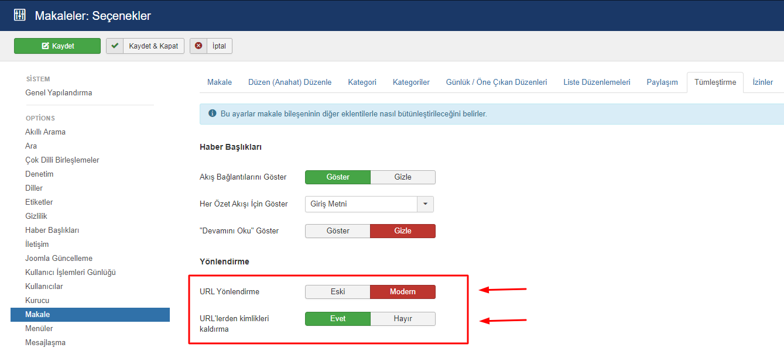Select Hayır for removing IDs from URLs
The width and height of the screenshot is (784, 351).
[x=403, y=319]
